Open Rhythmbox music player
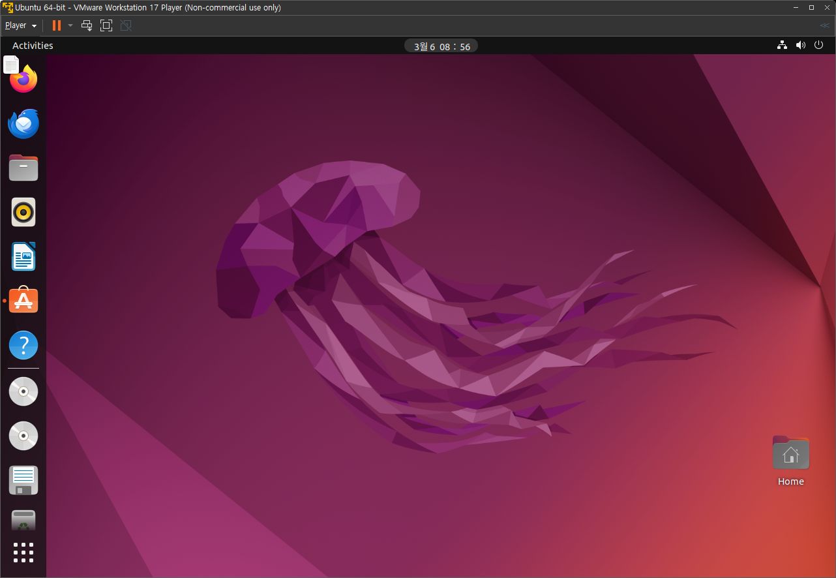Screen dimensions: 836x578 [23, 212]
